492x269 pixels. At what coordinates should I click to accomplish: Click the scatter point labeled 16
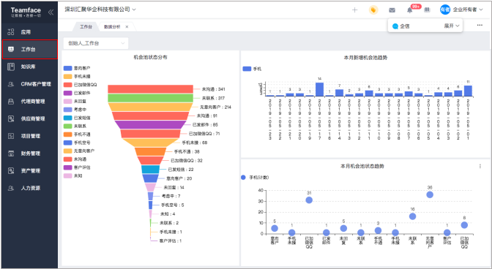413,216
